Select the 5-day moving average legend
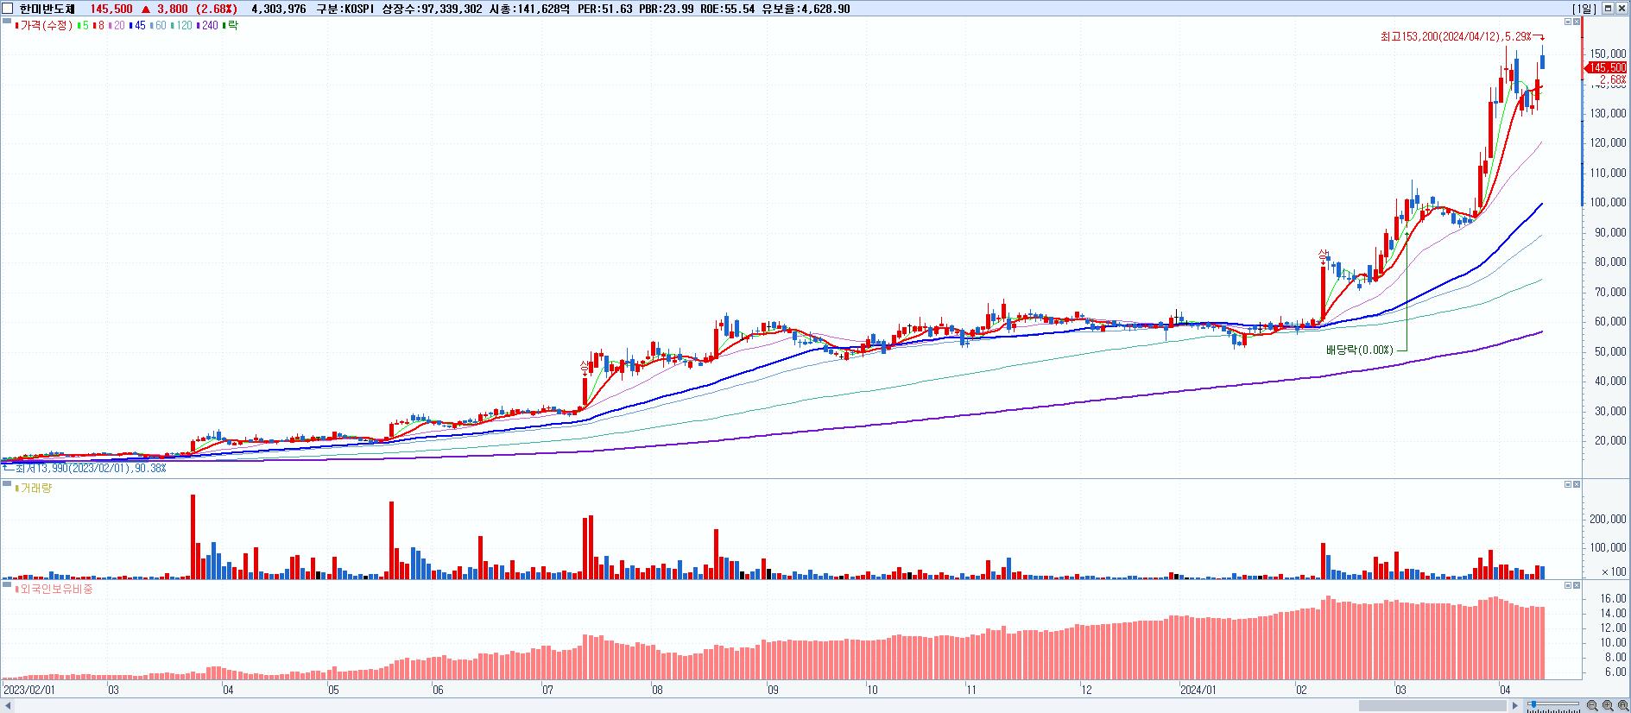This screenshot has width=1631, height=713. pos(84,26)
